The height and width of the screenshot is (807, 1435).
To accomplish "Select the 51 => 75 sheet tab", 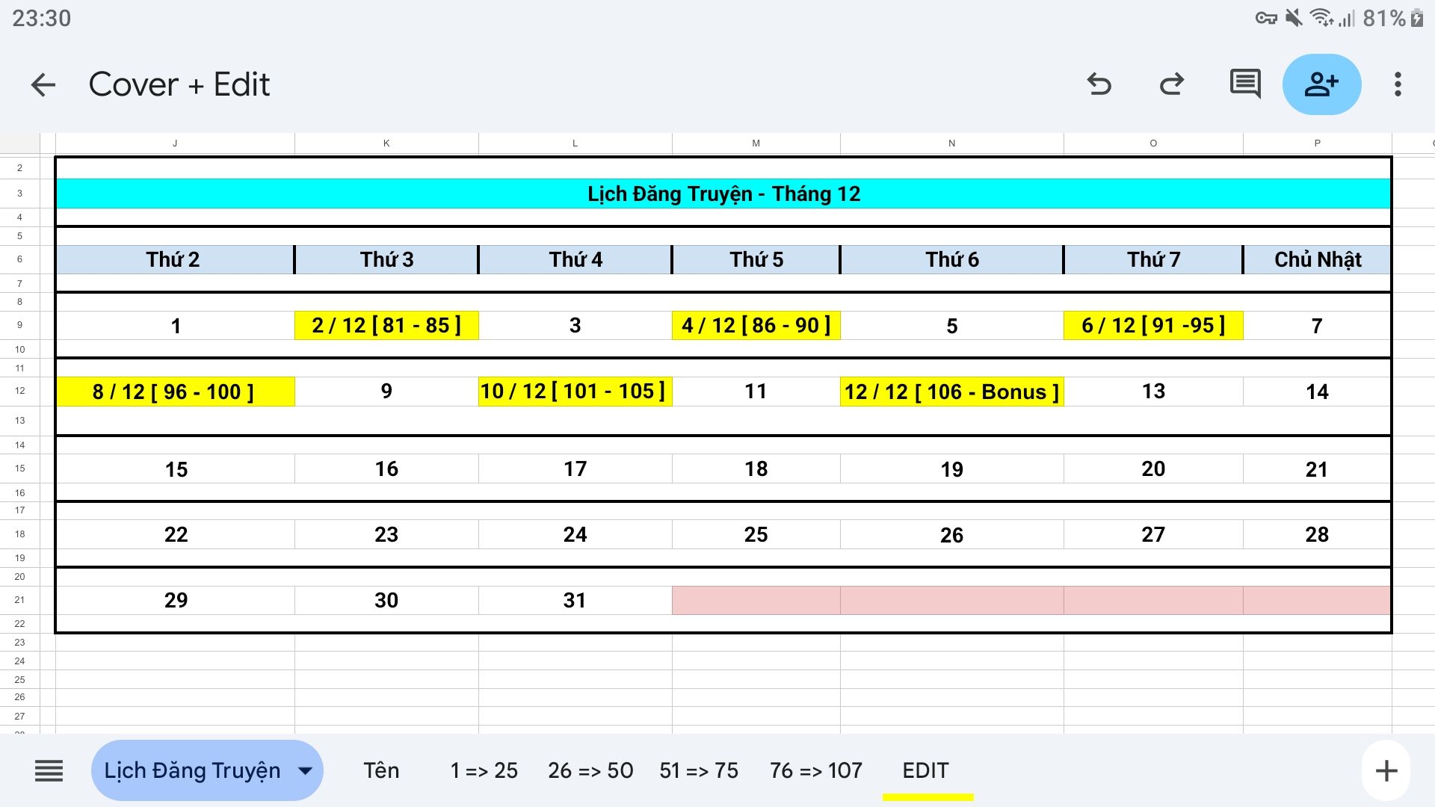I will tap(698, 770).
